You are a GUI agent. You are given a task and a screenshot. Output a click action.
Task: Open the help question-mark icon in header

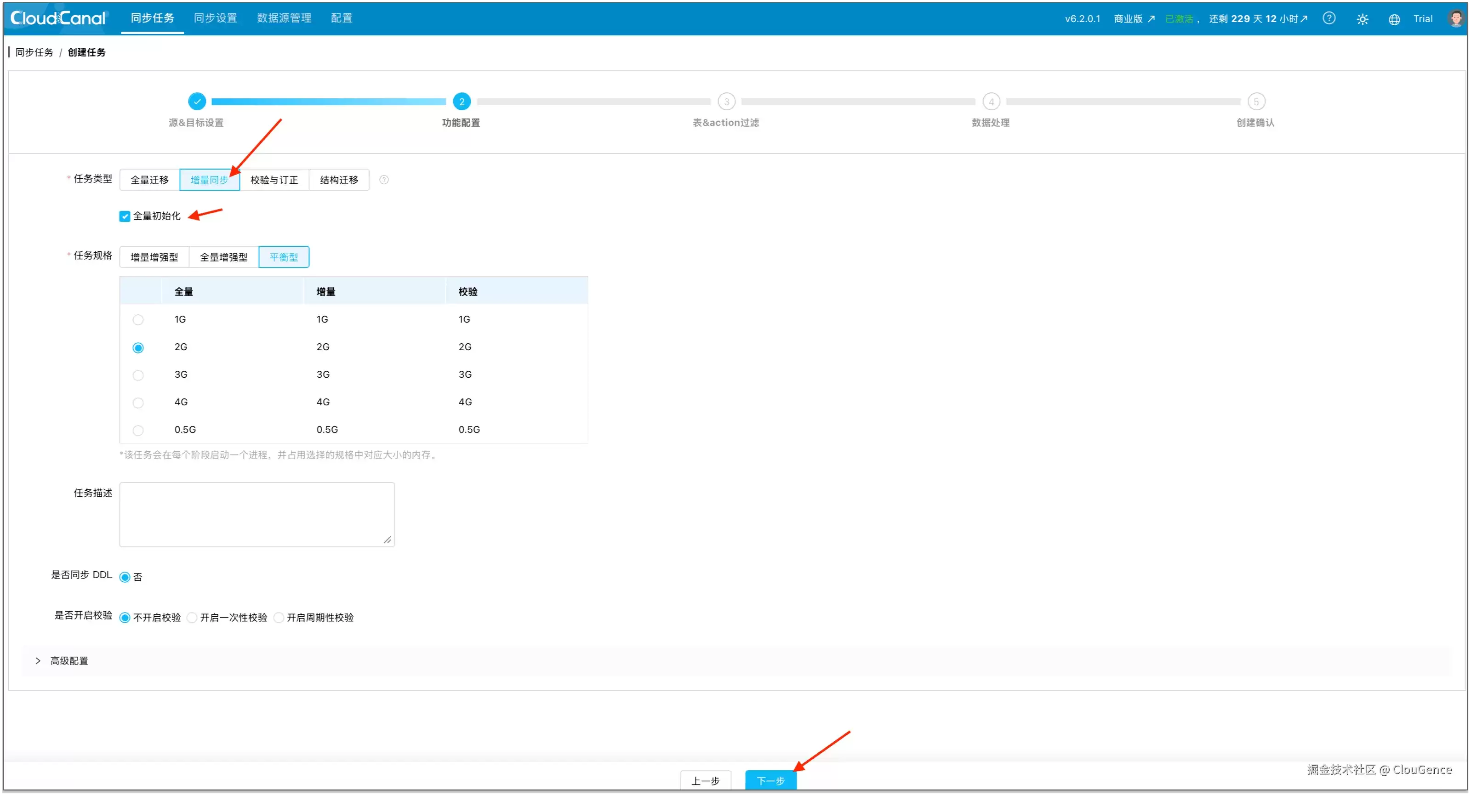coord(1329,18)
